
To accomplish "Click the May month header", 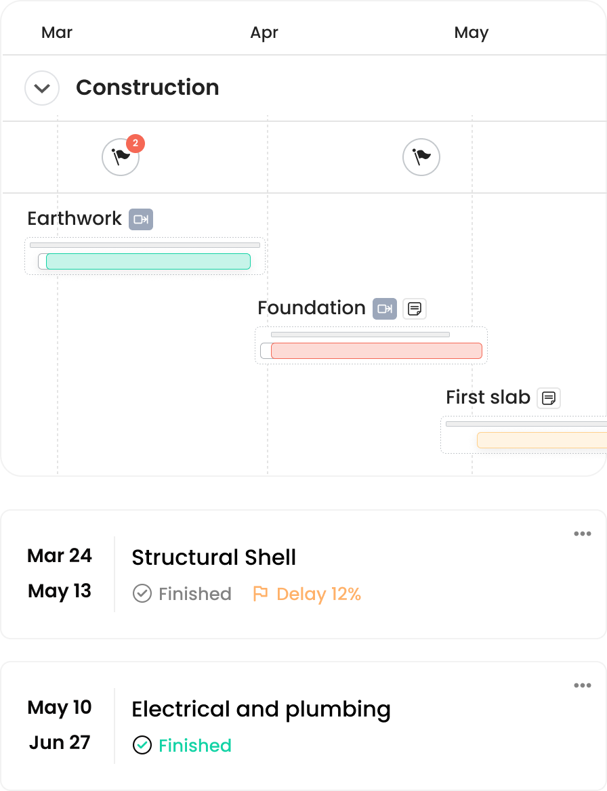I will pos(472,33).
